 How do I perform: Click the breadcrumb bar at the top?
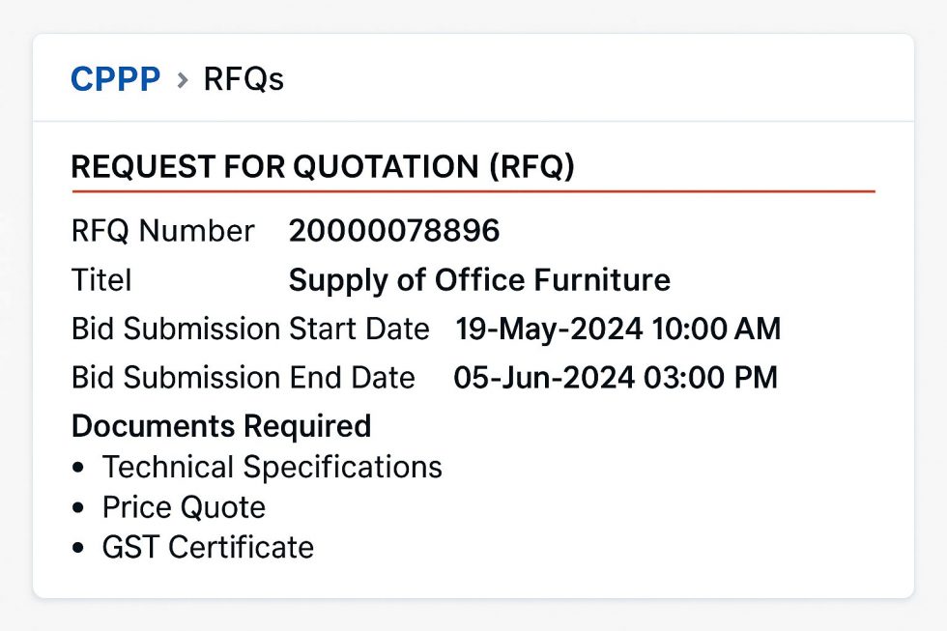pos(473,79)
